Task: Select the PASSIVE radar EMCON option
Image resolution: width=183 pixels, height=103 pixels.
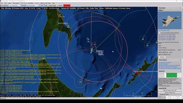Action: (x=178, y=97)
